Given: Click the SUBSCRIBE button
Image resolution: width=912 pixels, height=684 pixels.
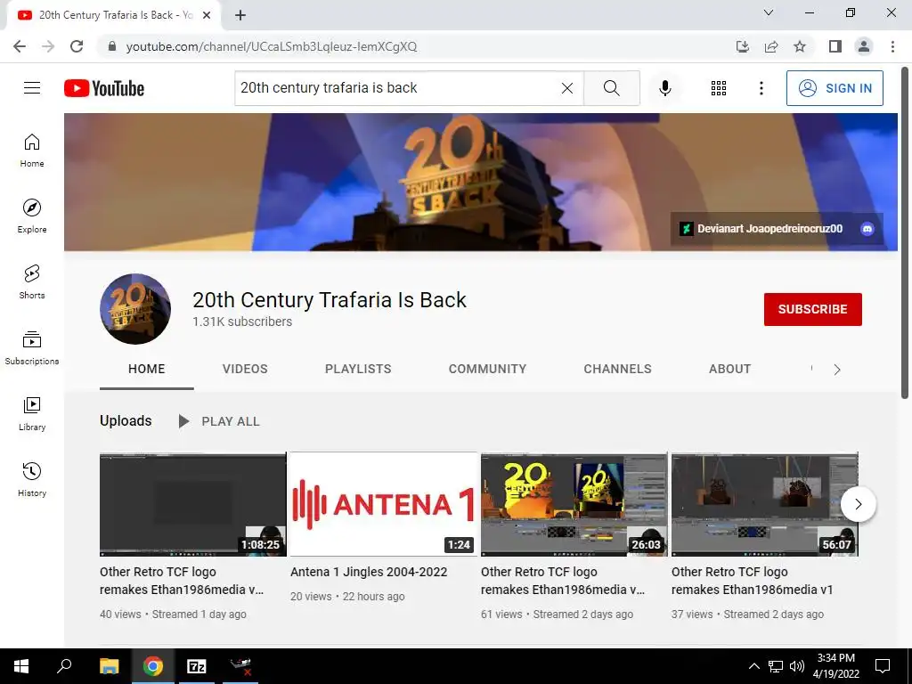Looking at the screenshot, I should pos(812,309).
